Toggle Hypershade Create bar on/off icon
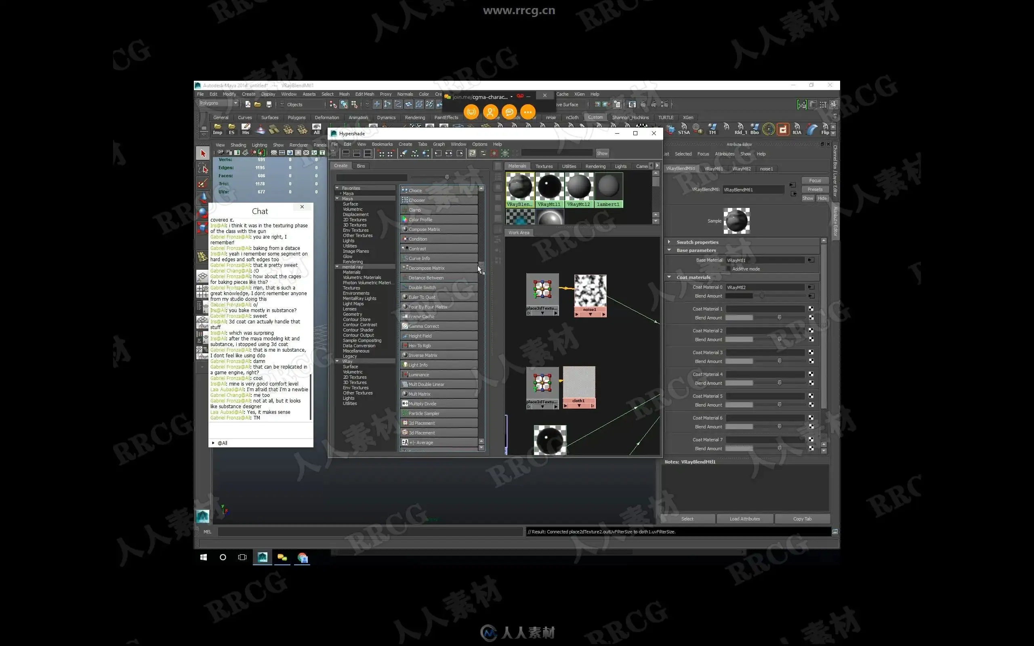 [x=334, y=153]
